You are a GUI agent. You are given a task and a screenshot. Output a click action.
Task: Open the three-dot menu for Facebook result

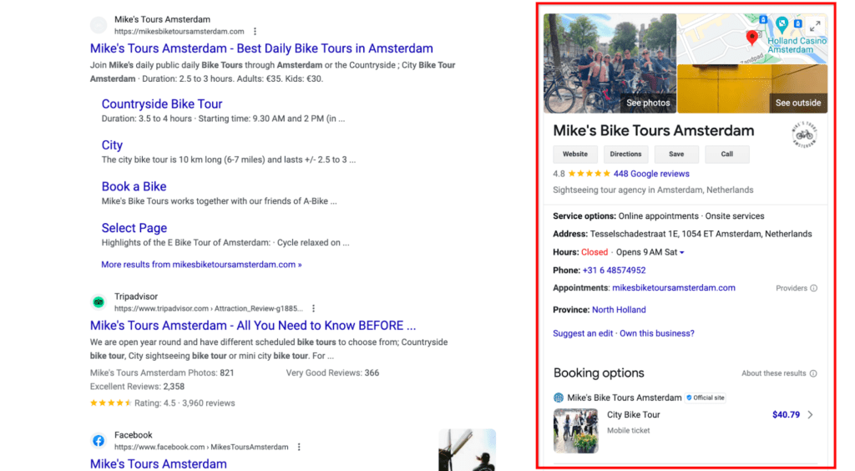click(x=299, y=447)
